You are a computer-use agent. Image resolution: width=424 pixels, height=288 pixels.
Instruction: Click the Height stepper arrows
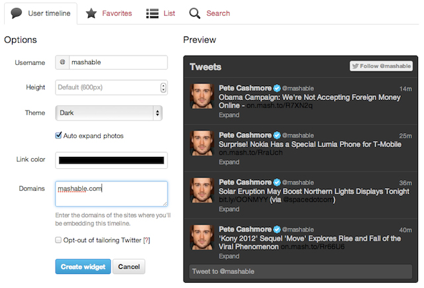pyautogui.click(x=163, y=87)
